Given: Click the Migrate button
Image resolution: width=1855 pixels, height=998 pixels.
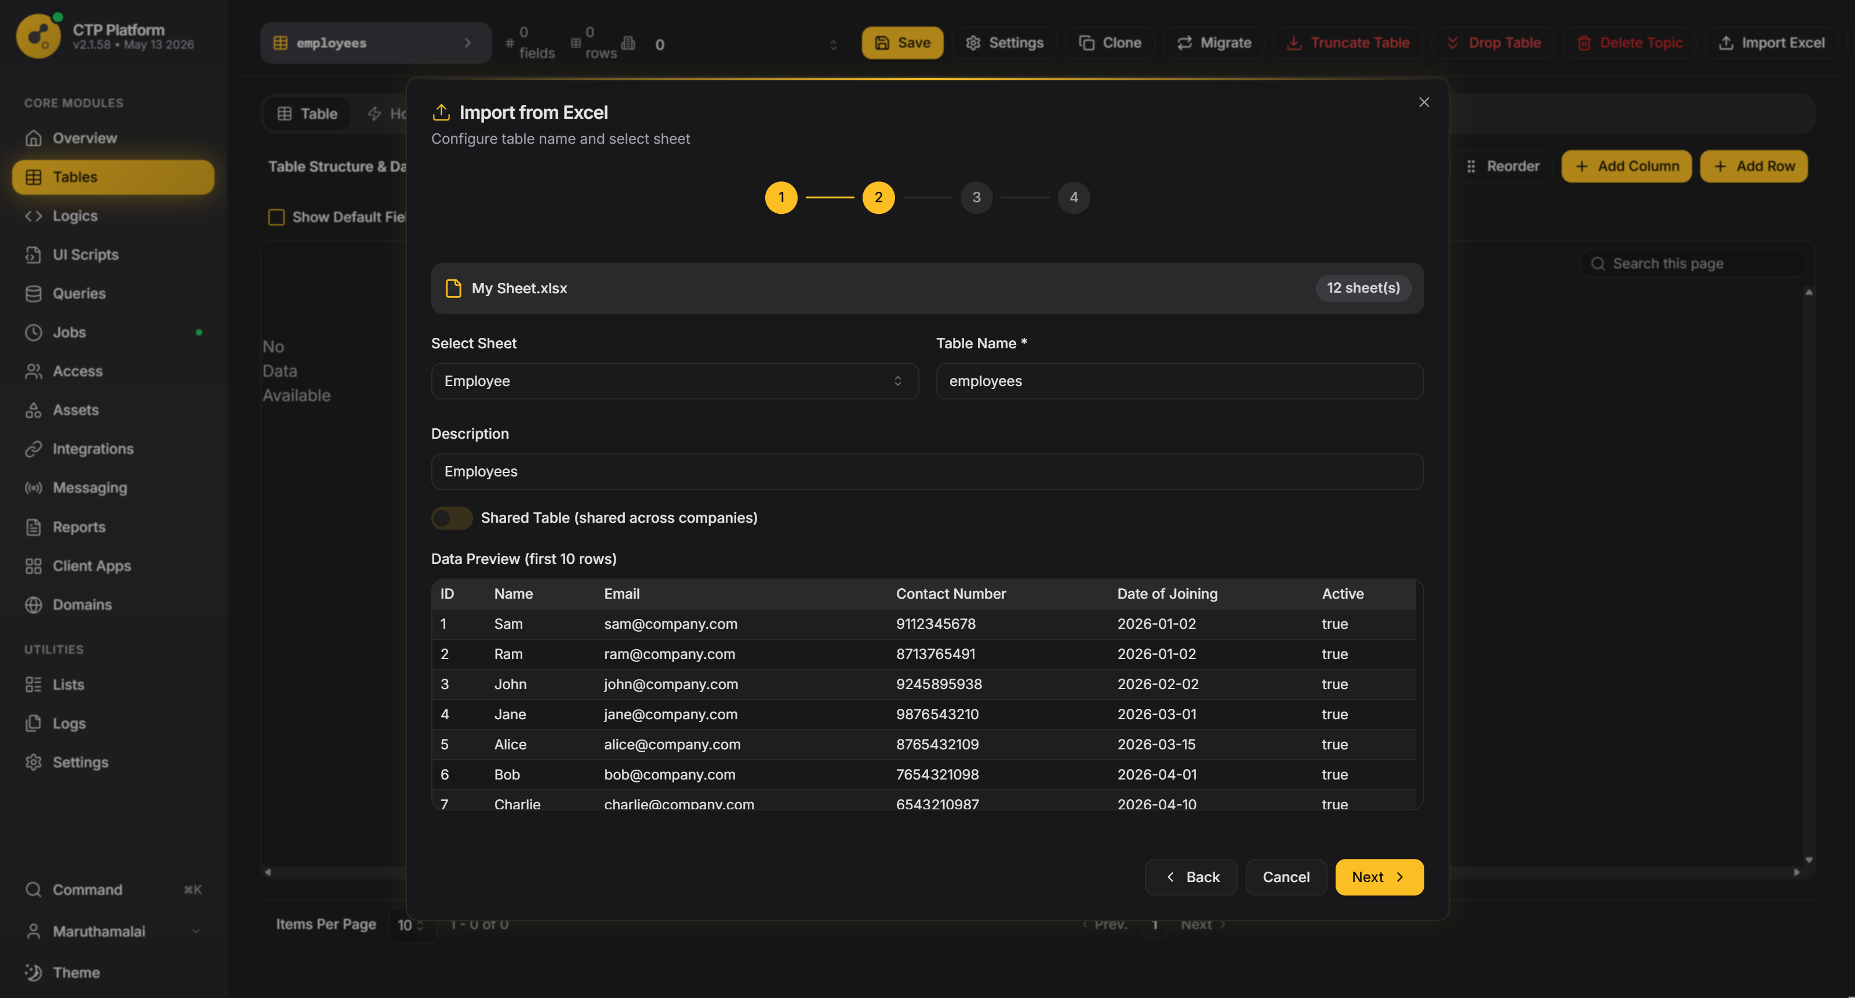Looking at the screenshot, I should [1213, 42].
